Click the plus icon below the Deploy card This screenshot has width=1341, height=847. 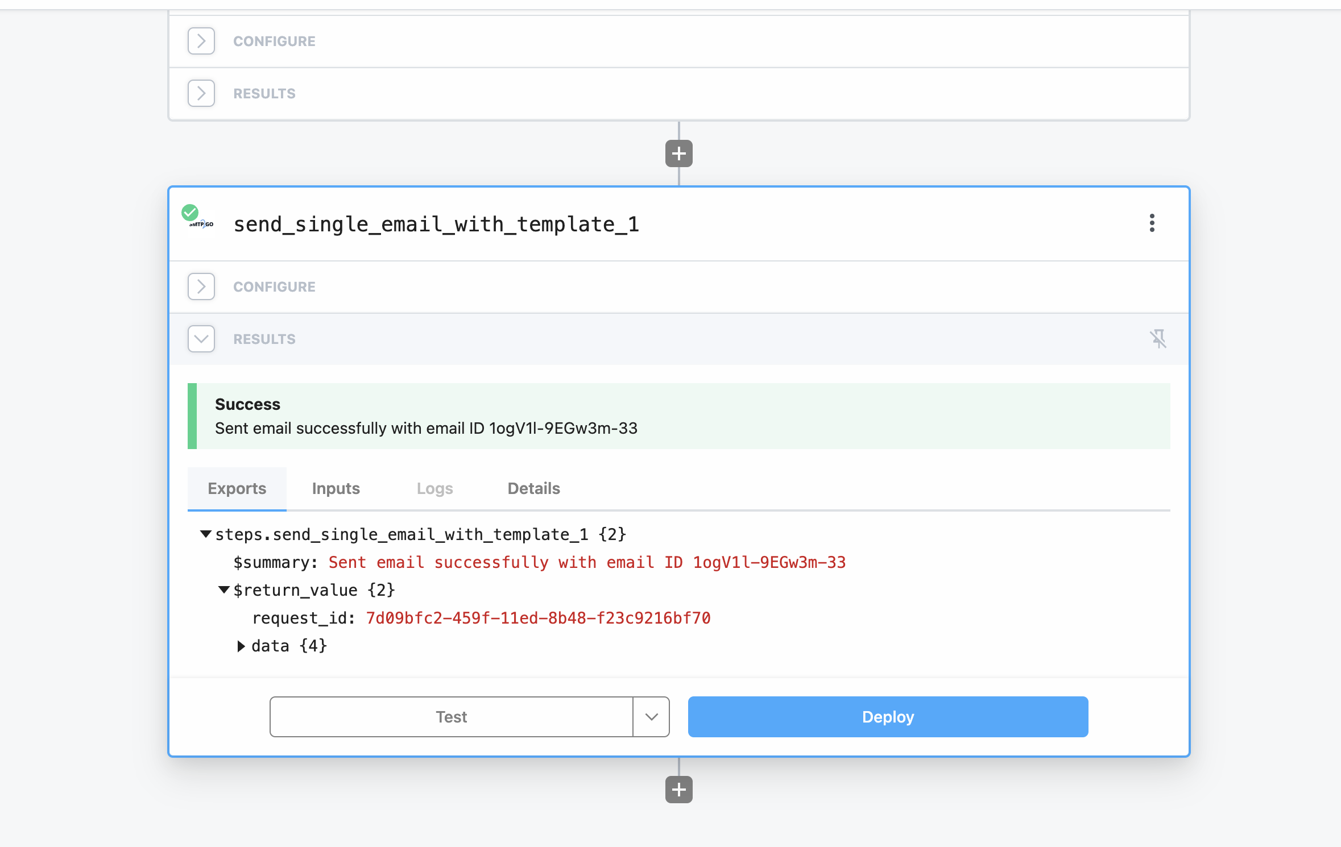coord(678,790)
